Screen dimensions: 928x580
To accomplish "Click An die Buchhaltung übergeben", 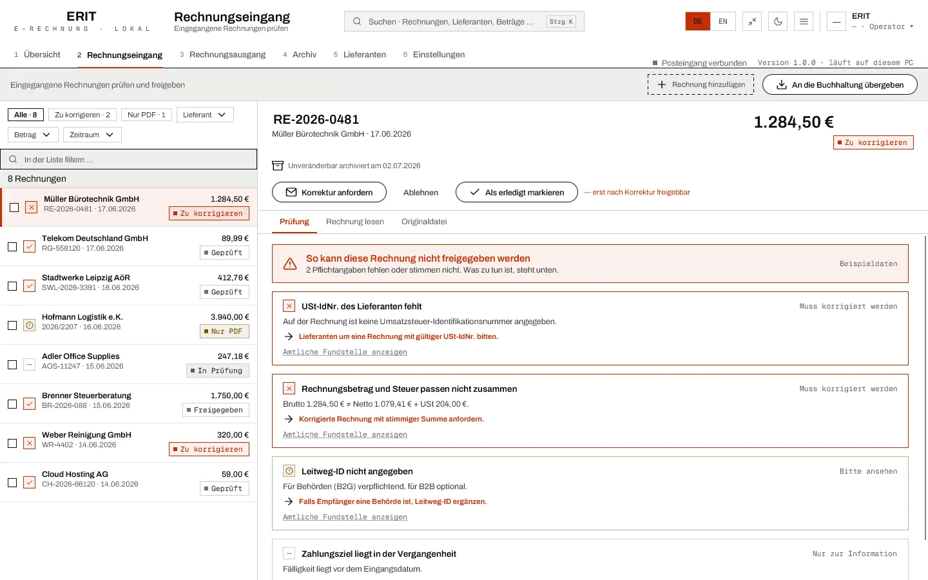I will pyautogui.click(x=840, y=84).
